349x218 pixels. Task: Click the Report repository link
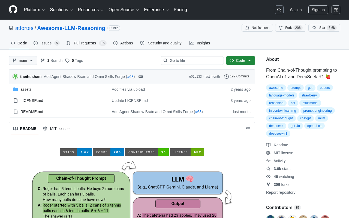pos(281,192)
